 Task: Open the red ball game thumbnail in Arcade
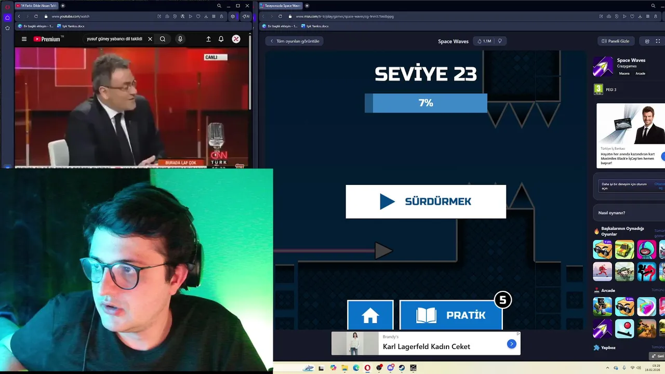tap(624, 328)
